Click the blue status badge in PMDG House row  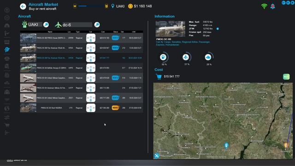[x=116, y=38]
